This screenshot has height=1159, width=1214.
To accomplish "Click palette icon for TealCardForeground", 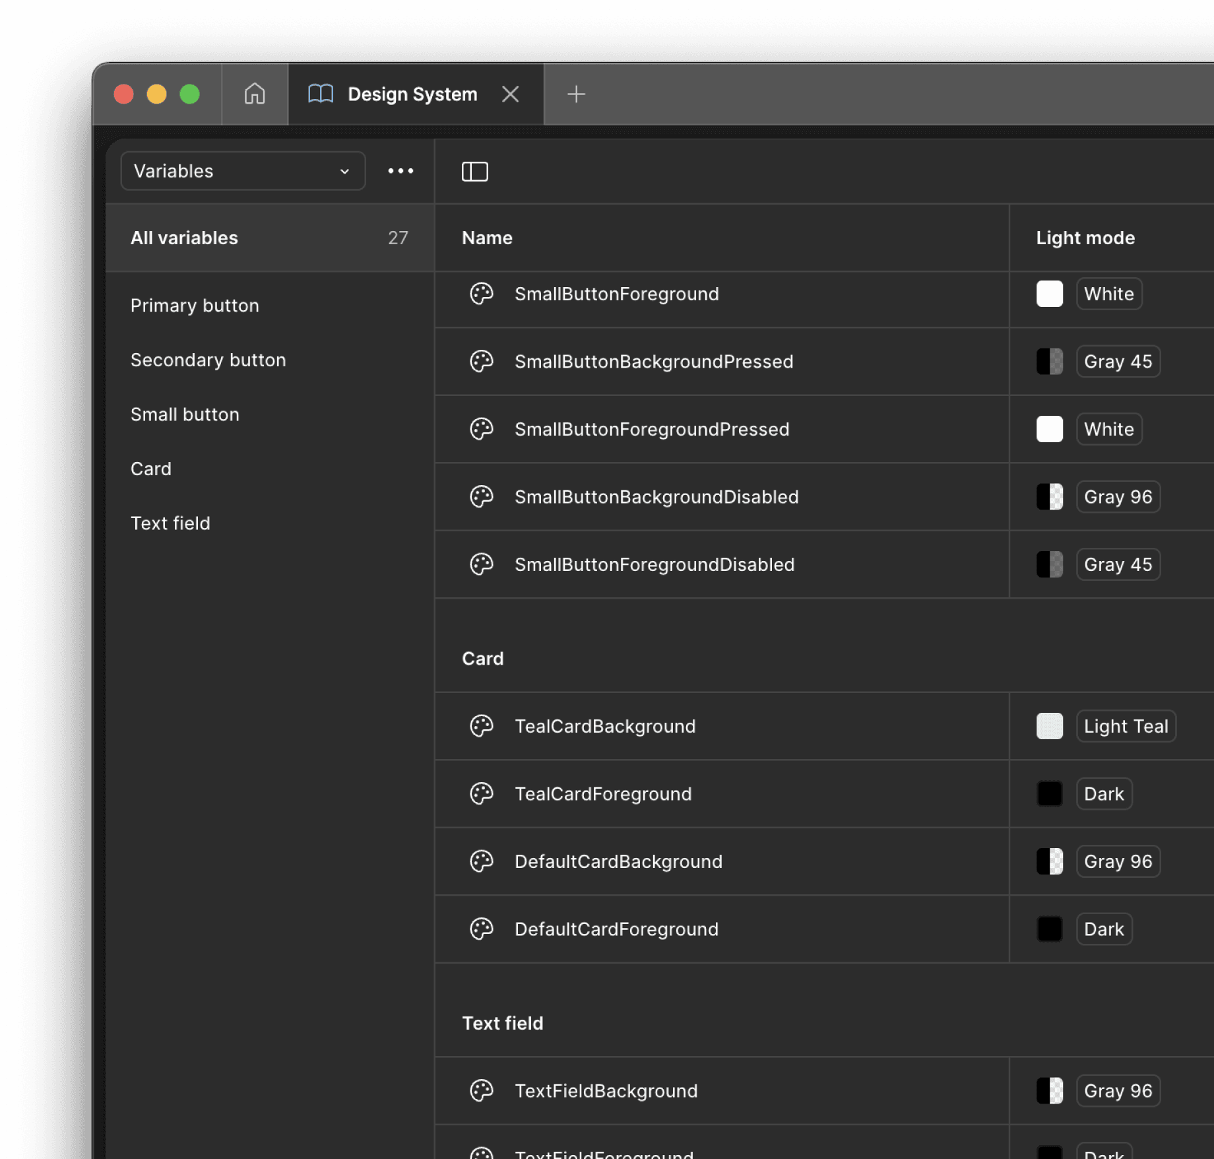I will coord(481,793).
